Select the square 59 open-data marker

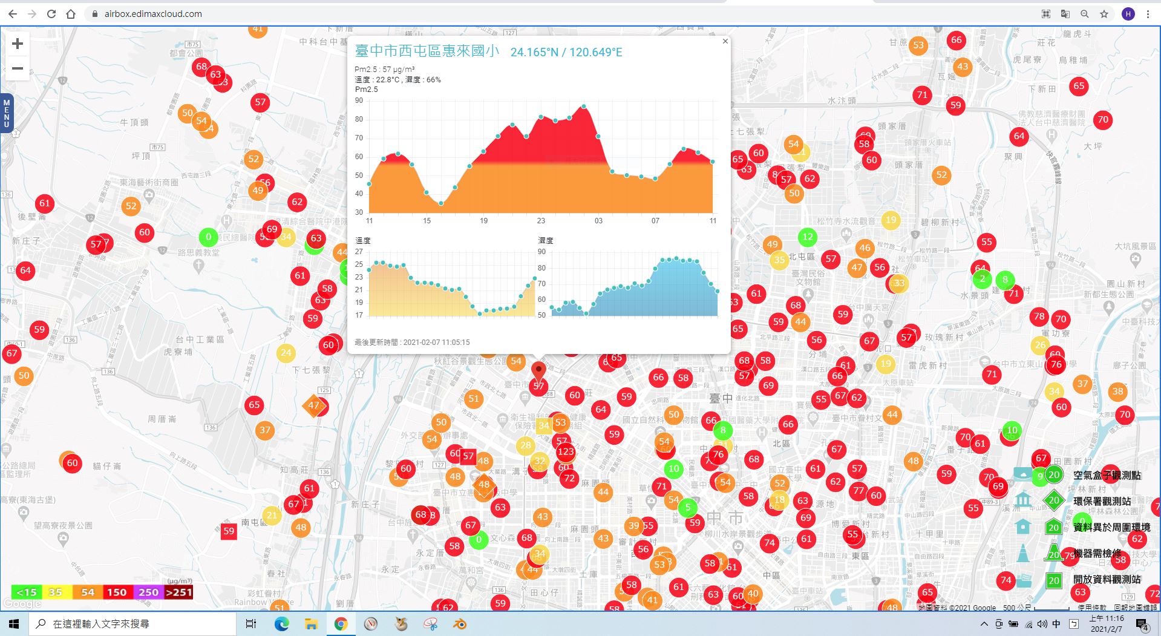tap(229, 531)
